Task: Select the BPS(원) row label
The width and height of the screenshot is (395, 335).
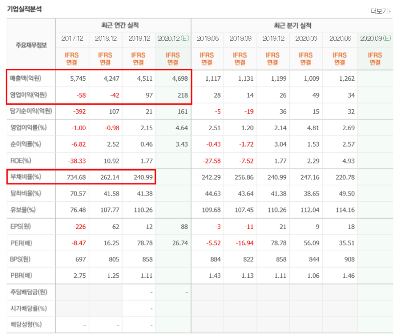Action: 20,259
